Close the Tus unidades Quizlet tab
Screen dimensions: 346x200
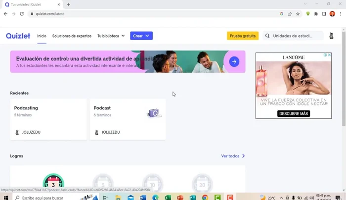click(x=59, y=4)
